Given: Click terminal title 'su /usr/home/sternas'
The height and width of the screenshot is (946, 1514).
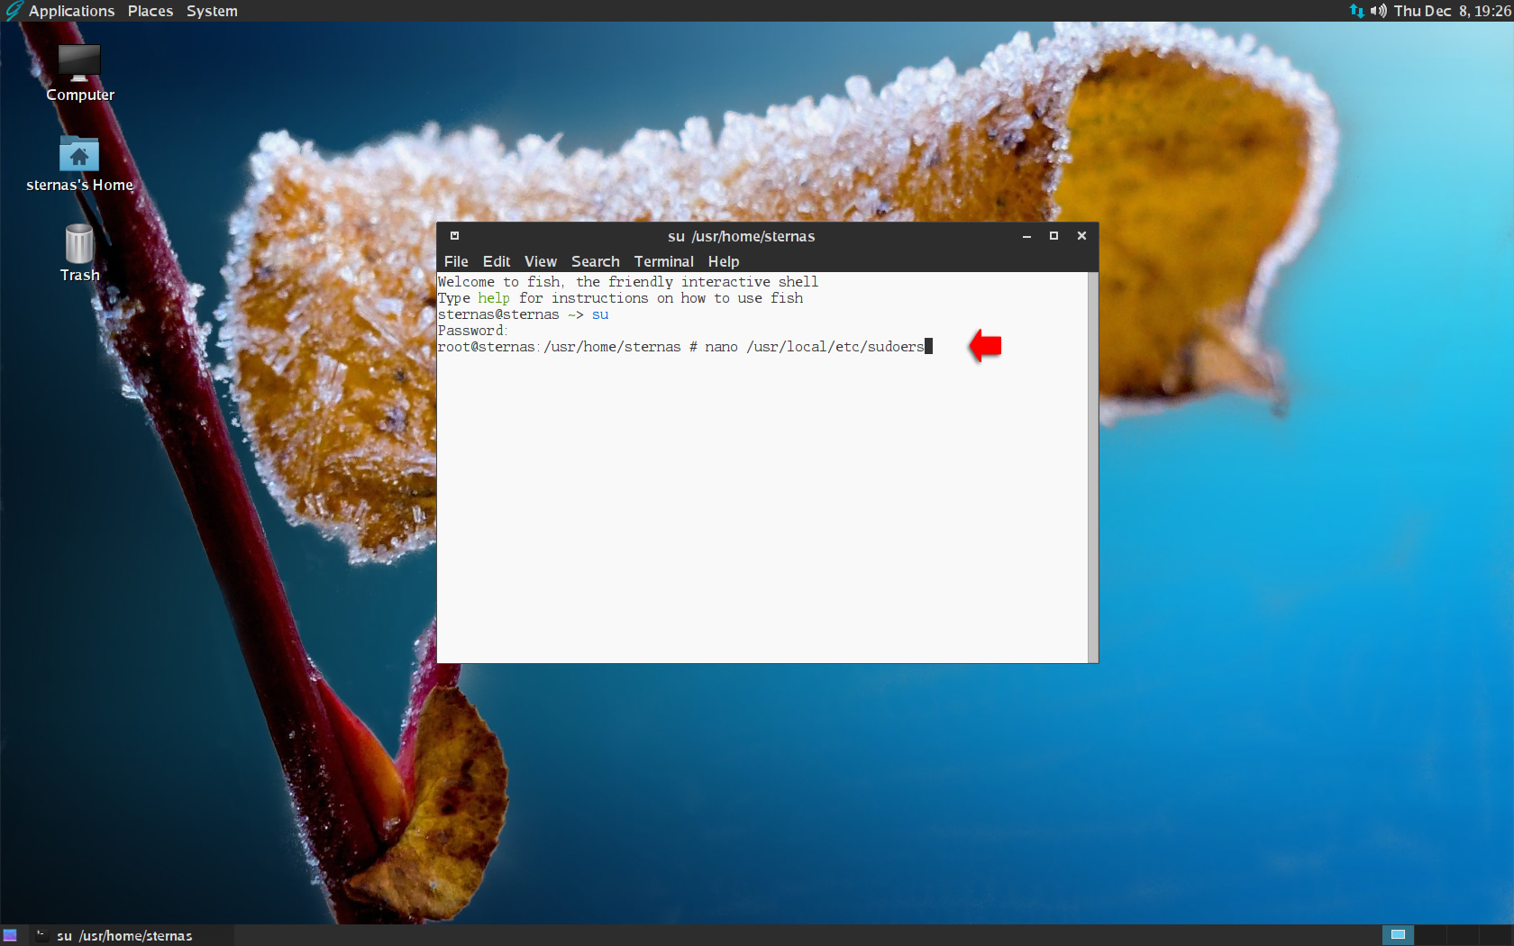Looking at the screenshot, I should 741,236.
